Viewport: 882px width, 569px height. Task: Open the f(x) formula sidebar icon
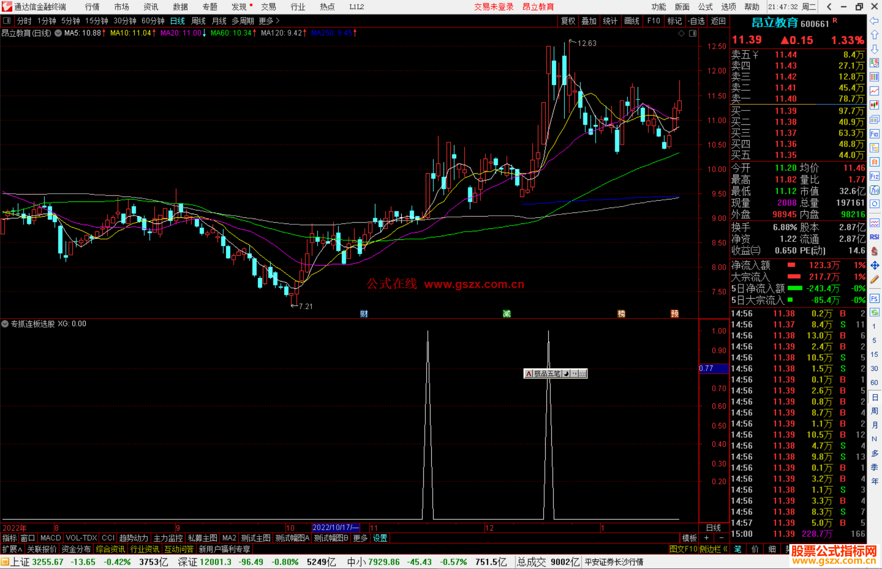click(x=874, y=190)
